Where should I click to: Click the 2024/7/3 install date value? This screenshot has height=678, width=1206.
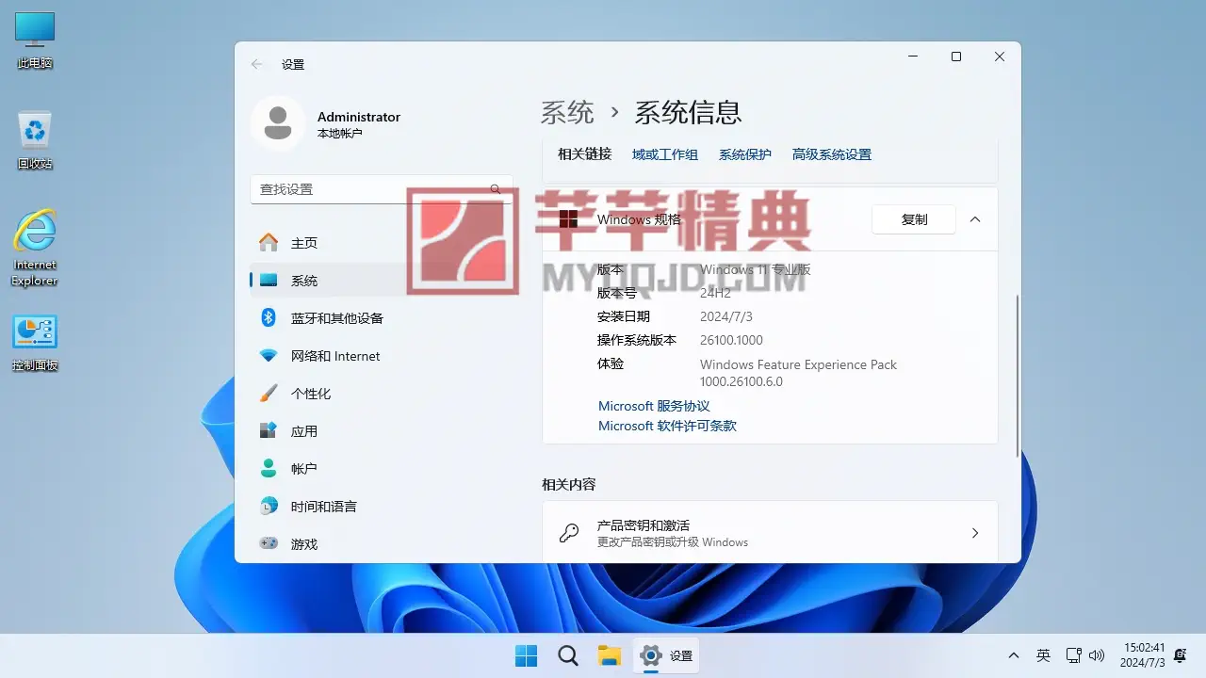point(726,316)
